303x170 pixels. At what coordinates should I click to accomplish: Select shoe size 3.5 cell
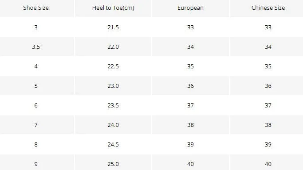tap(36, 47)
